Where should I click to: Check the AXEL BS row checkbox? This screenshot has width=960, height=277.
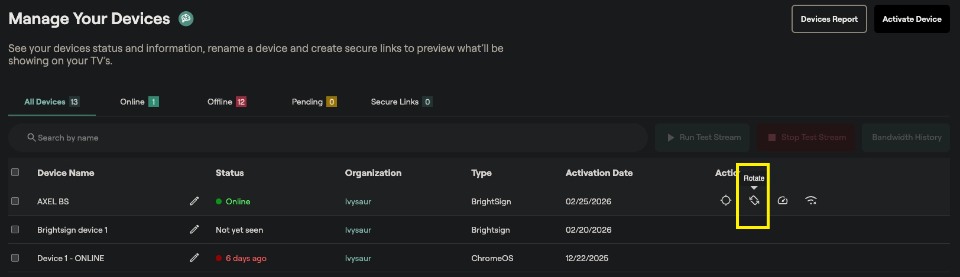click(x=15, y=201)
